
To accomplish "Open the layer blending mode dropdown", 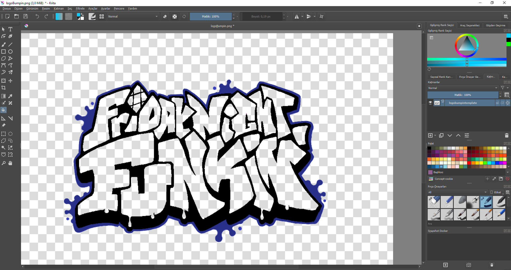I will pyautogui.click(x=463, y=88).
